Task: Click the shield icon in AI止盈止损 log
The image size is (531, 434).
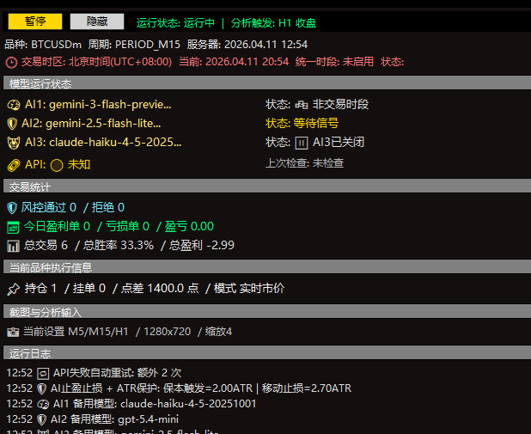Action: click(41, 388)
